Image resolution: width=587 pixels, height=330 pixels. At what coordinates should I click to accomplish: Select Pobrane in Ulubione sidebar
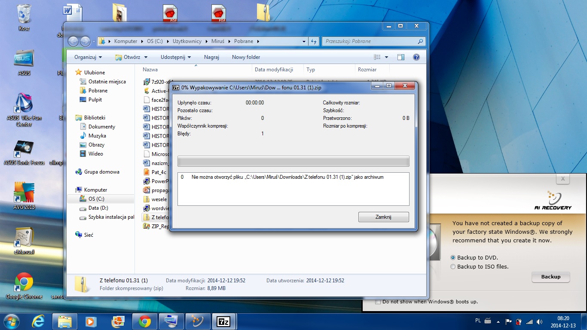click(x=98, y=91)
